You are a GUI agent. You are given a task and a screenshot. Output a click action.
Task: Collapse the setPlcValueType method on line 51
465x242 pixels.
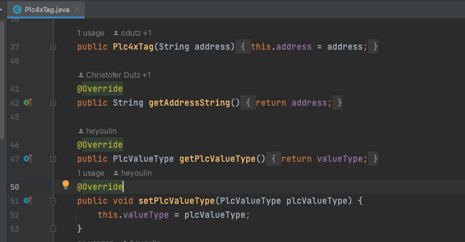[x=53, y=201]
